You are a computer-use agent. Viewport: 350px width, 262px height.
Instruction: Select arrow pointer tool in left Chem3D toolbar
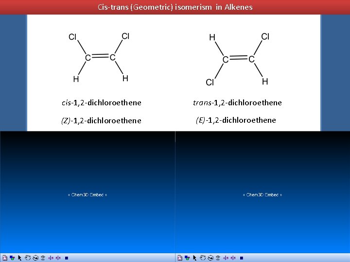19,258
